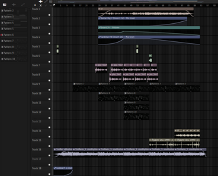The height and width of the screenshot is (176, 218).
Task: Click the grid icon in top playlist toolbar
Action: tap(50, 2)
